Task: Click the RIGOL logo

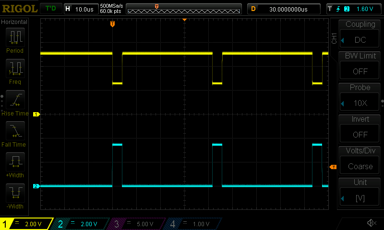Action: coord(20,9)
